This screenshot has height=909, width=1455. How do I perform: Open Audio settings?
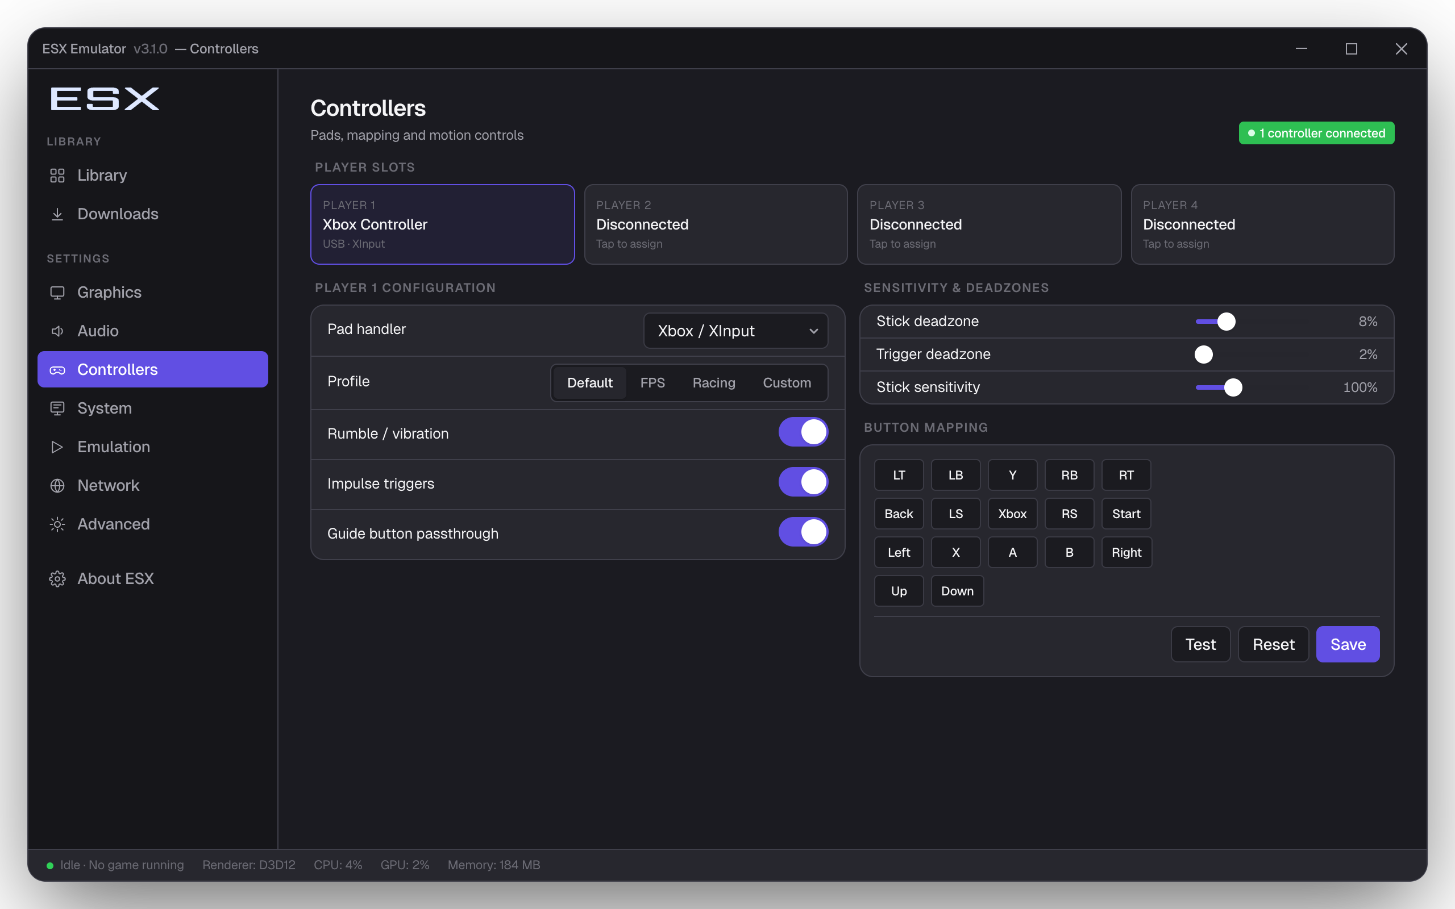coord(153,331)
